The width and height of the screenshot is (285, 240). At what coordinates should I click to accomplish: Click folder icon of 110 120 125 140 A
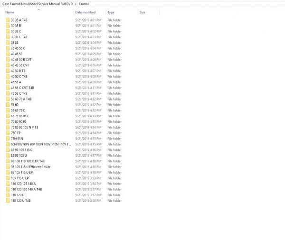pyautogui.click(x=8, y=184)
